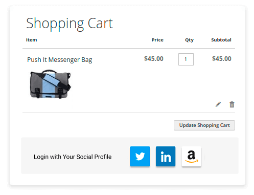Click the Login with Your Social Profile text
Screen dimensions: 254x195
(x=73, y=157)
